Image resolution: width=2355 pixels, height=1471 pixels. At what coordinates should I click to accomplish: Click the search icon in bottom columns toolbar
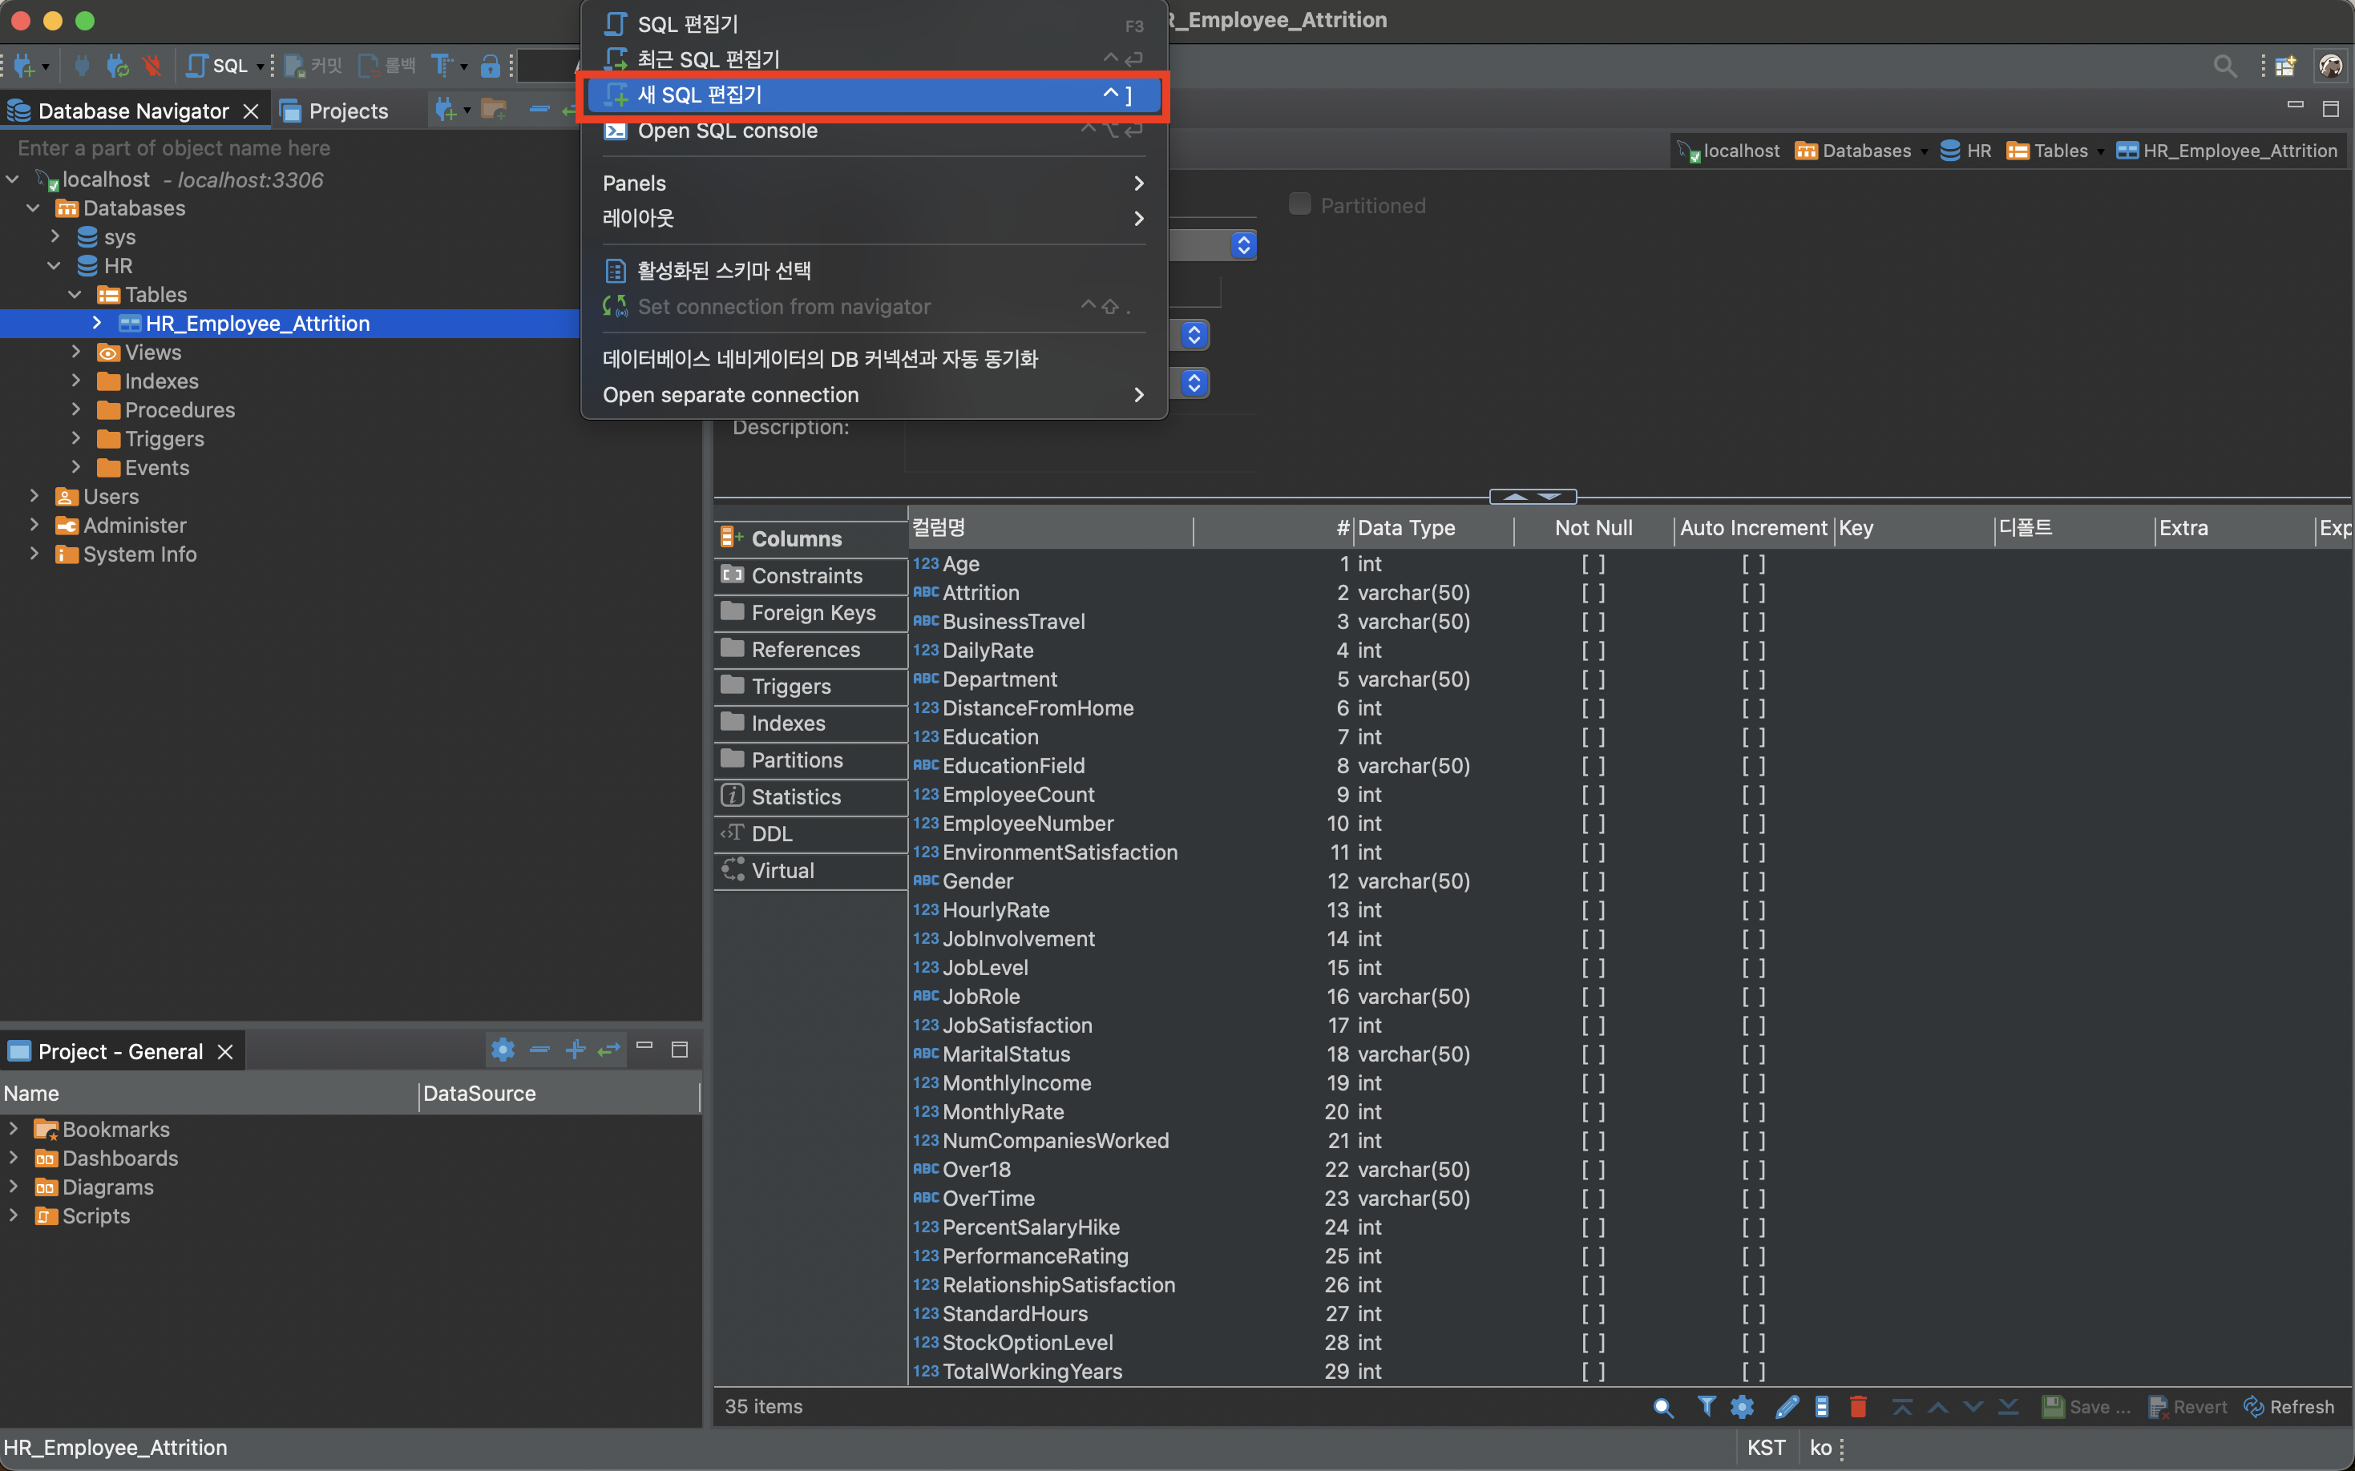click(1663, 1407)
